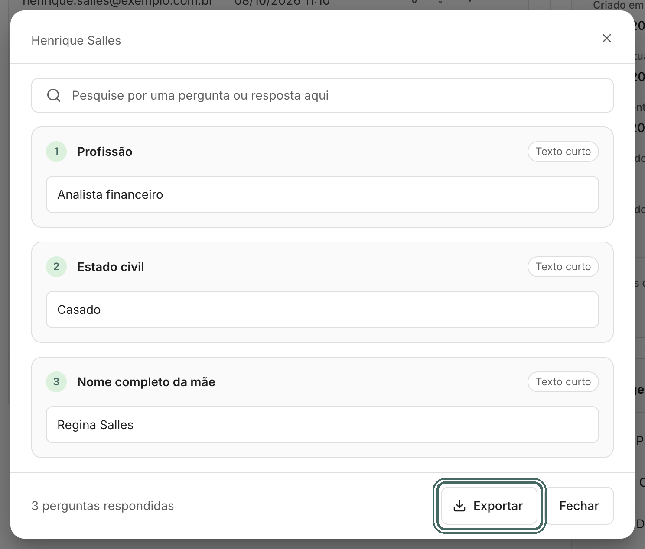The width and height of the screenshot is (645, 549).
Task: Click the "3 perguntas respondidas" counter text
Action: (103, 506)
